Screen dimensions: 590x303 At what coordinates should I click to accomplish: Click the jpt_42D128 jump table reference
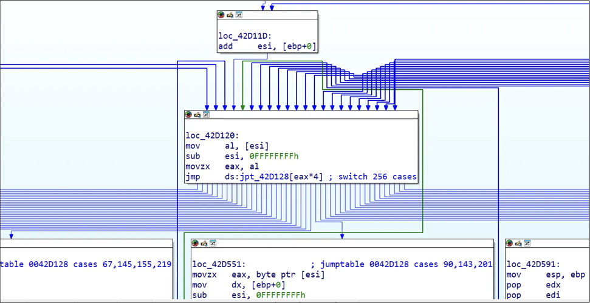coord(255,177)
